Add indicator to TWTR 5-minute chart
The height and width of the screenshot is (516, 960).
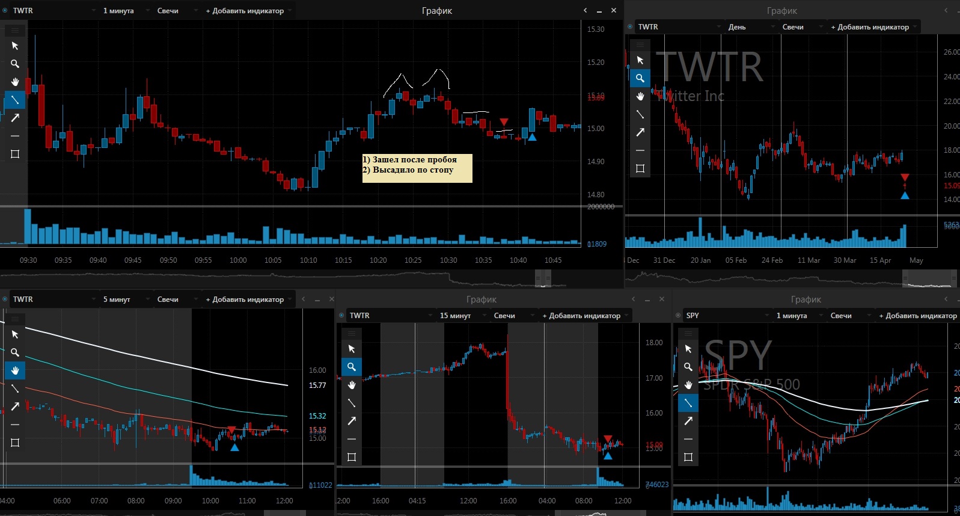tap(248, 299)
